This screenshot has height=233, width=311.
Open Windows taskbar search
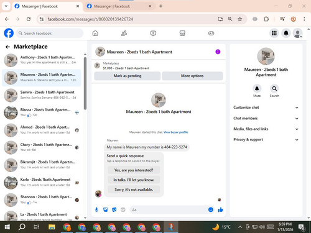22,227
